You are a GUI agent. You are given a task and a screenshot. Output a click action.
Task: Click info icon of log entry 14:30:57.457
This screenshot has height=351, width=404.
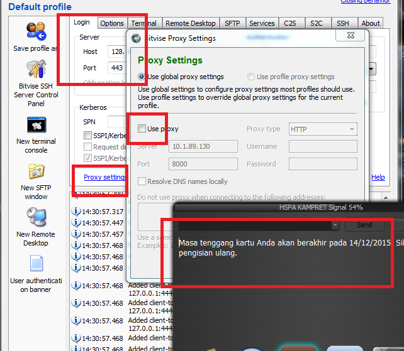coord(76,234)
